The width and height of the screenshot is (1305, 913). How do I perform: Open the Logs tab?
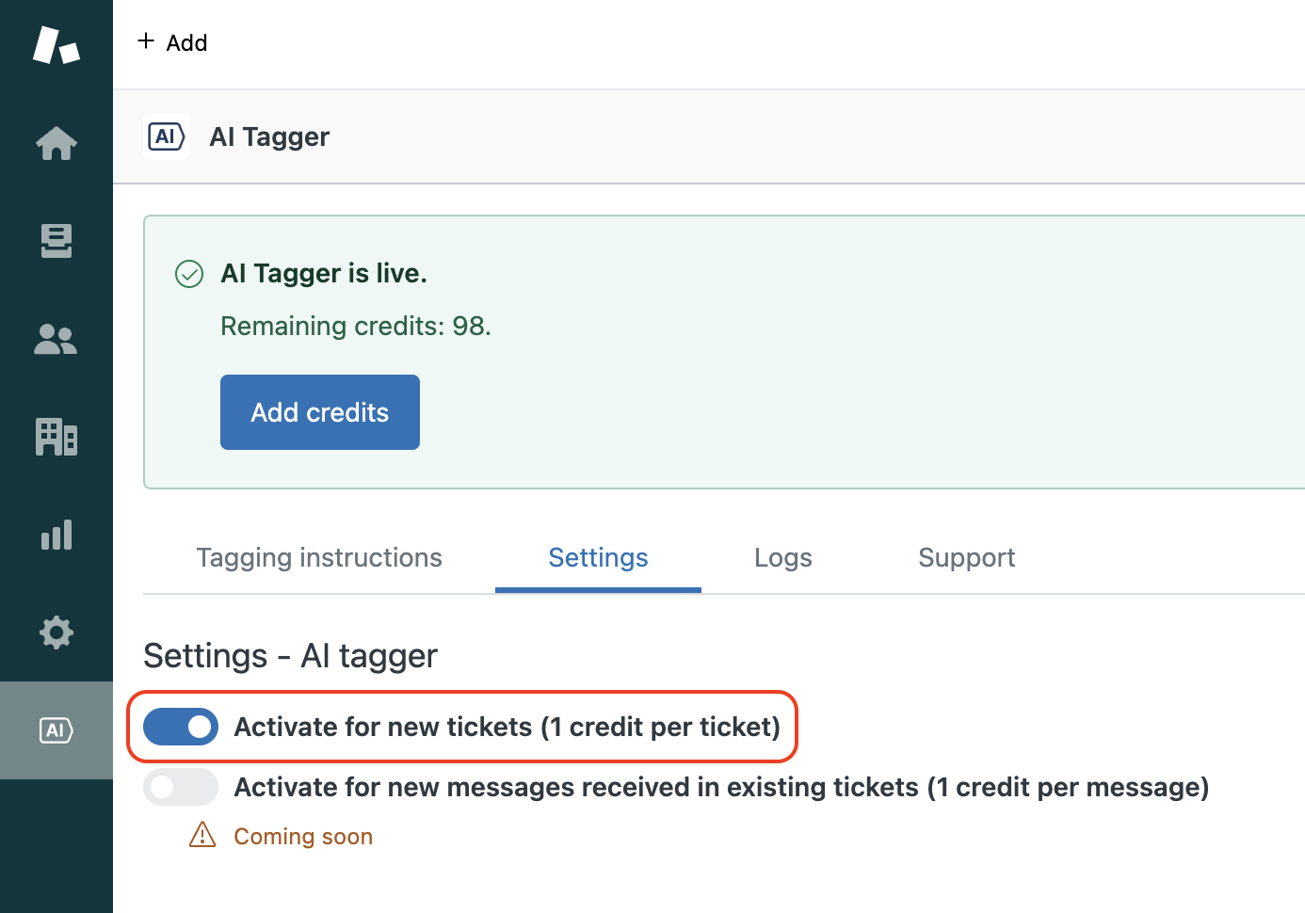click(782, 558)
